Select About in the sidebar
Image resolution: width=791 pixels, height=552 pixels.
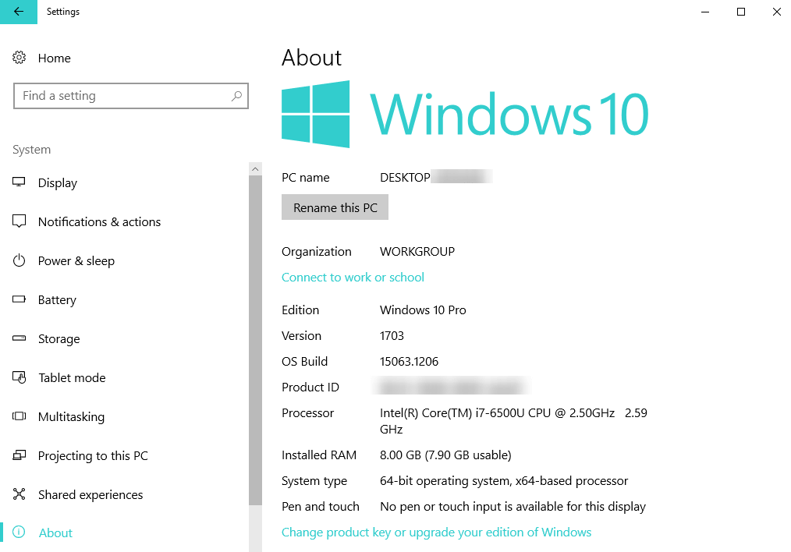[55, 533]
